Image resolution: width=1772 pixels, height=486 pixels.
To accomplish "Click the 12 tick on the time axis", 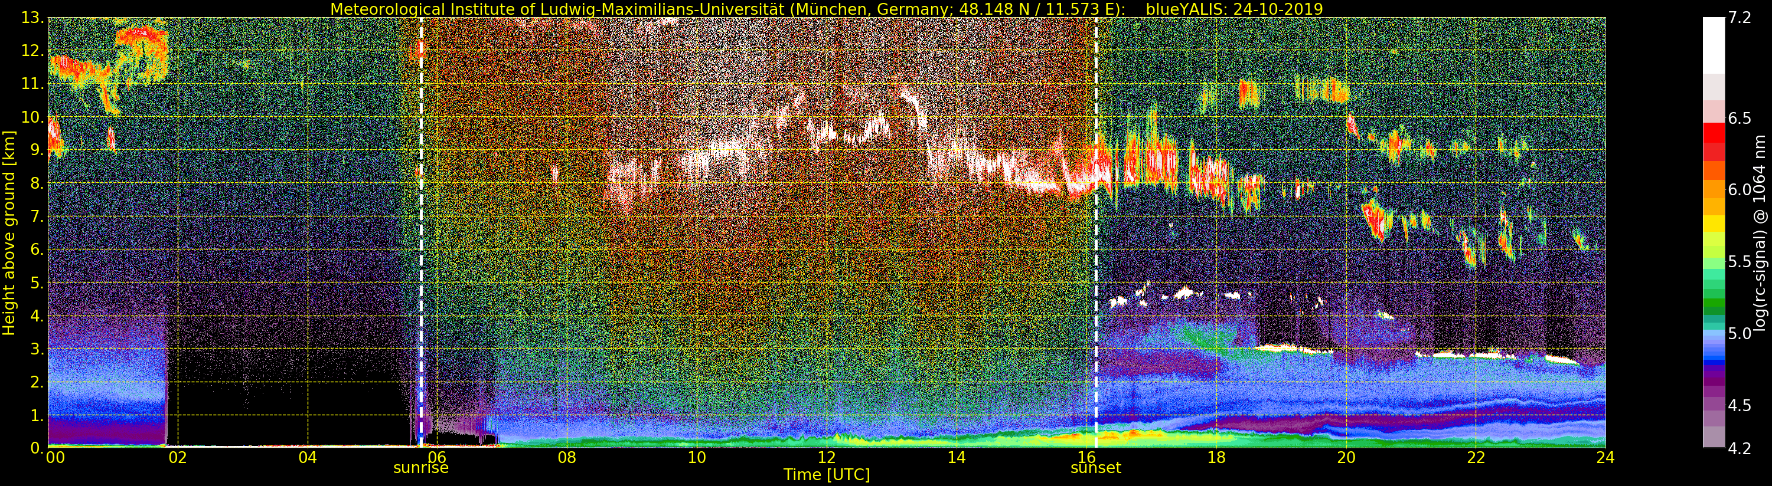I will point(826,458).
